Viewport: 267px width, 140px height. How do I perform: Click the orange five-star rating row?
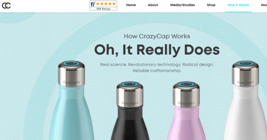(106, 4)
